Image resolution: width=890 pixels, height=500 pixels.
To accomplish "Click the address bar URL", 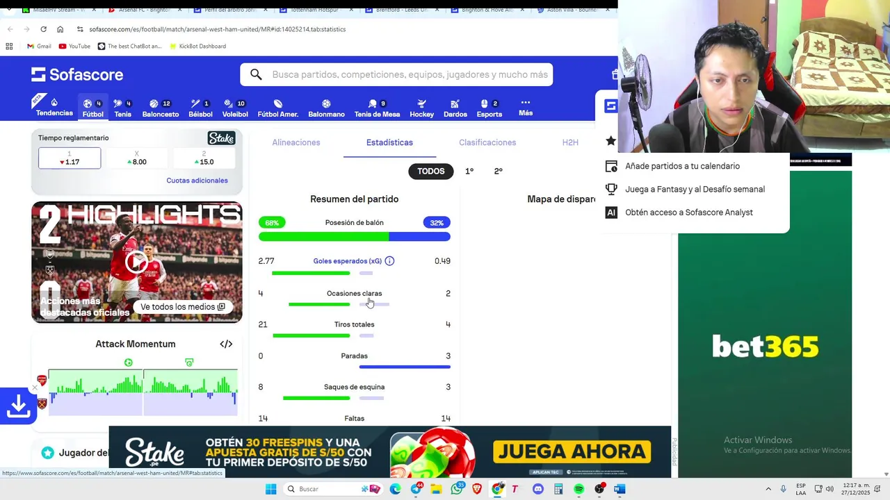I will click(x=218, y=29).
